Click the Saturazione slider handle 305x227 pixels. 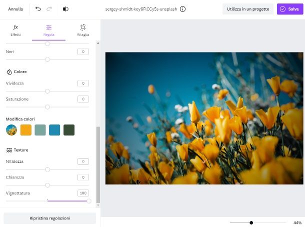(47, 107)
